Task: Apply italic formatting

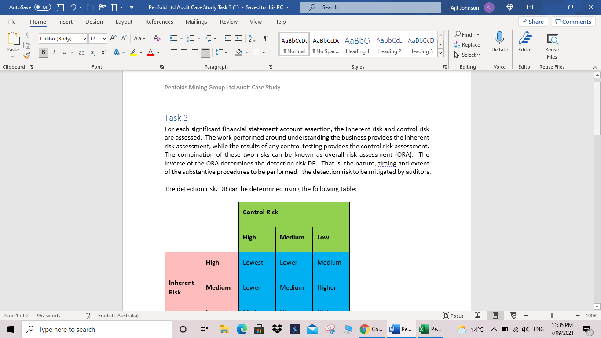Action: (53, 52)
